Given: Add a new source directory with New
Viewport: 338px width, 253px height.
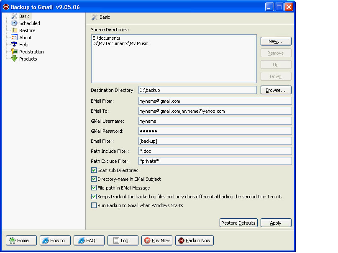Looking at the screenshot, I should click(276, 41).
